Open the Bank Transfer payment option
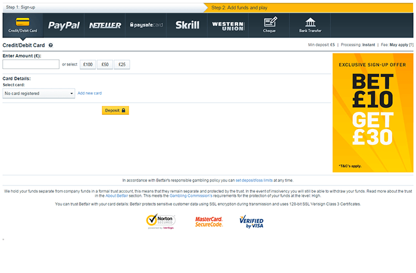 [x=310, y=25]
